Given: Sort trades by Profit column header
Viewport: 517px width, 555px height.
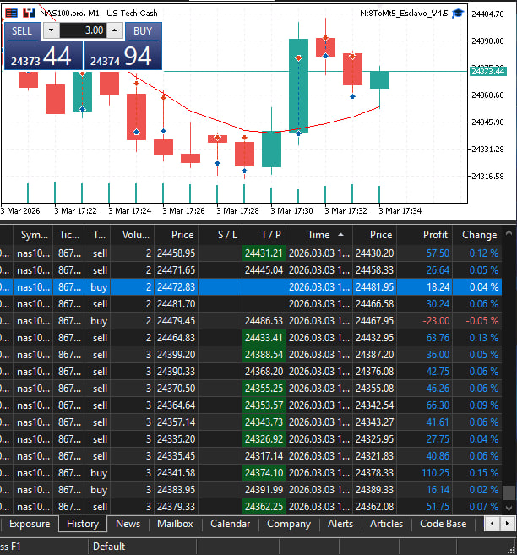Looking at the screenshot, I should pyautogui.click(x=424, y=235).
